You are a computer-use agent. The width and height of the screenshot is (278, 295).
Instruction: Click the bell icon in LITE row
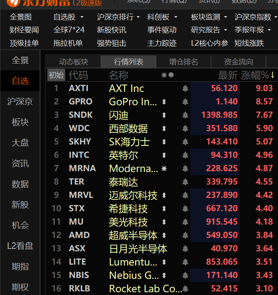(x=185, y=262)
